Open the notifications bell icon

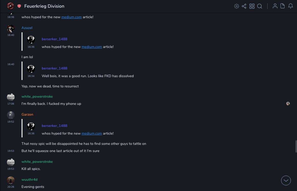291,6
